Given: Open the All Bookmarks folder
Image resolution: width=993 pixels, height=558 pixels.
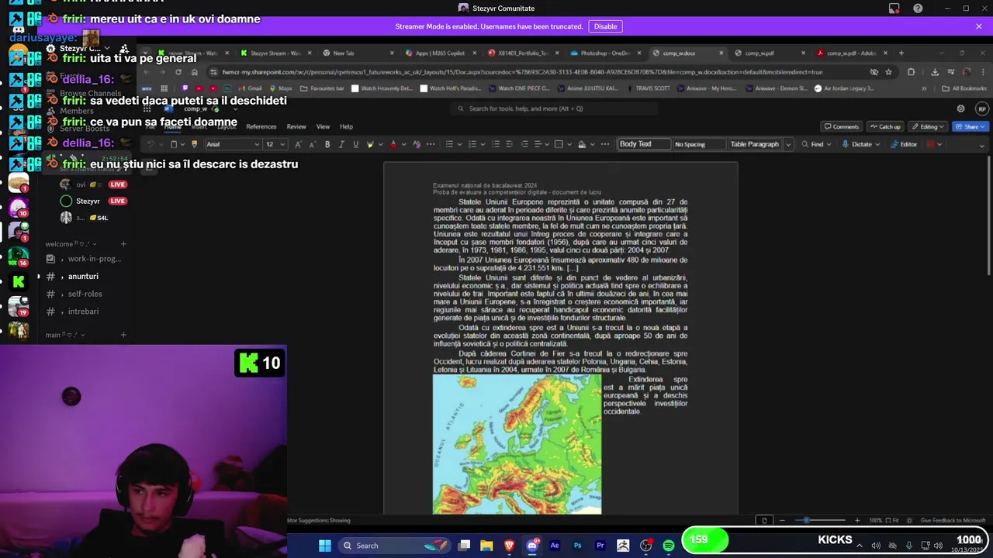Looking at the screenshot, I should pos(964,88).
